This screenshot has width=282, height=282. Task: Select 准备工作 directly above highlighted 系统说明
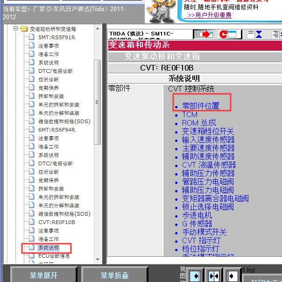tap(49, 239)
